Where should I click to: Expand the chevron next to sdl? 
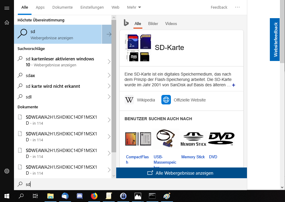[109, 97]
